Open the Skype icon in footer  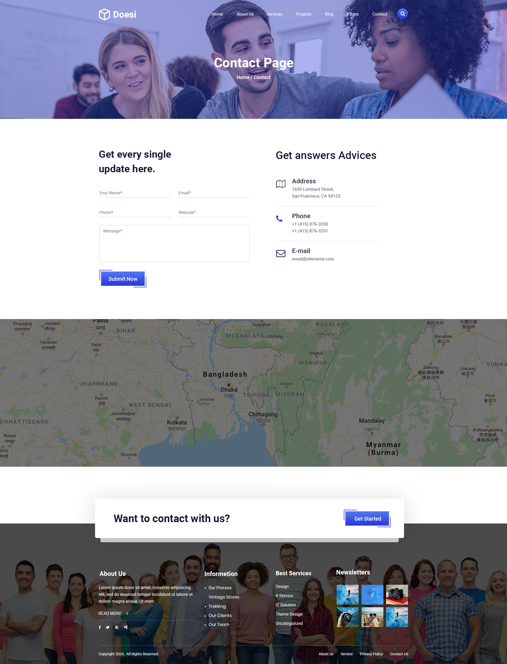point(117,627)
